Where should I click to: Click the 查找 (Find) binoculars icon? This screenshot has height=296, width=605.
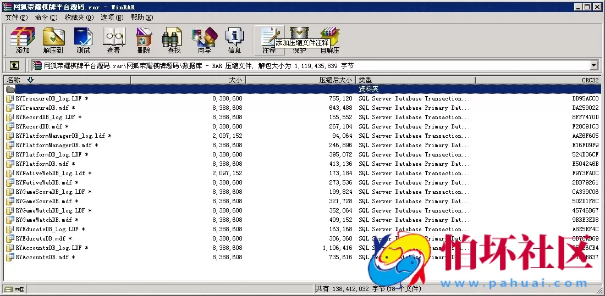(x=174, y=40)
